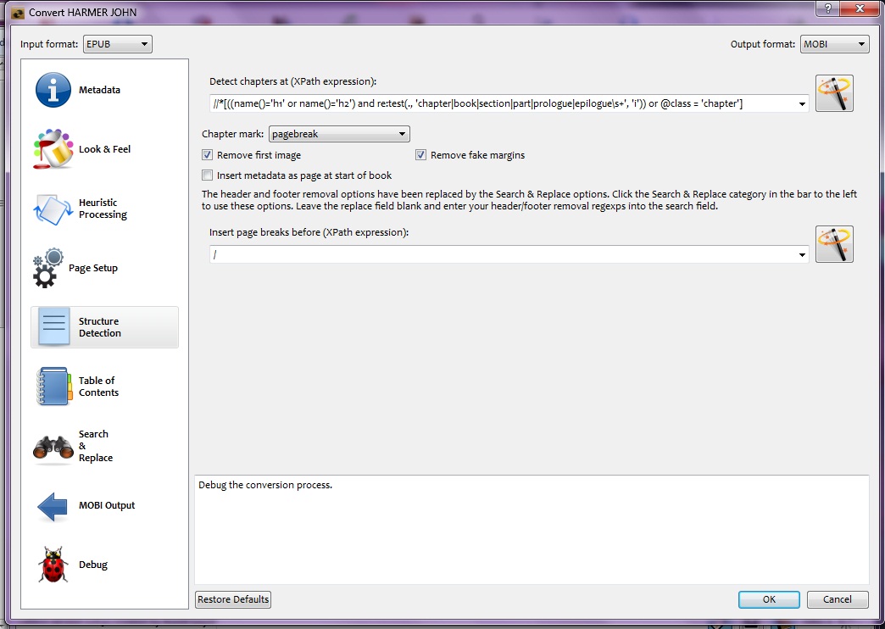
Task: Click the Detect chapters XPath expression field
Action: (509, 103)
